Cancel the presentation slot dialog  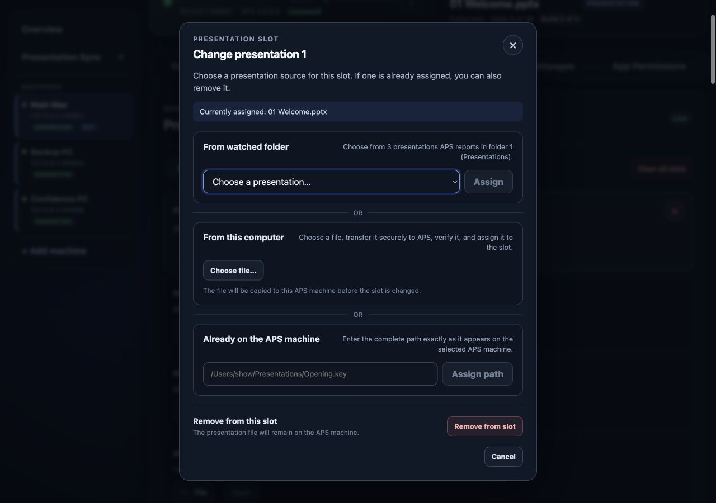point(503,457)
